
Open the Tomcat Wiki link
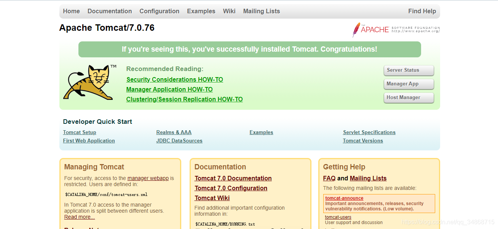(212, 198)
